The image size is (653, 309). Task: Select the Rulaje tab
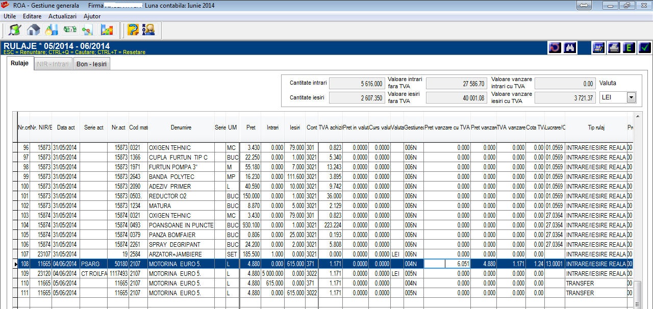pyautogui.click(x=20, y=63)
